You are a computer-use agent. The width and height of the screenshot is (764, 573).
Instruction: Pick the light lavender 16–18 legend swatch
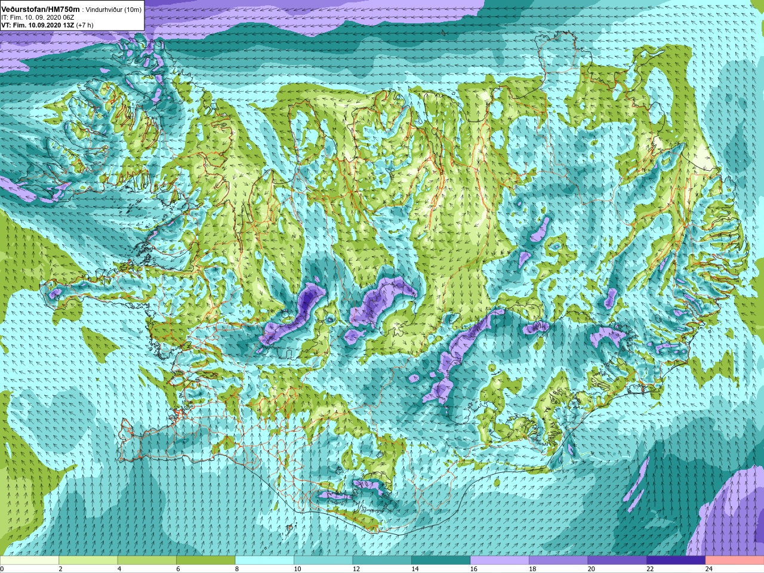pos(500,560)
